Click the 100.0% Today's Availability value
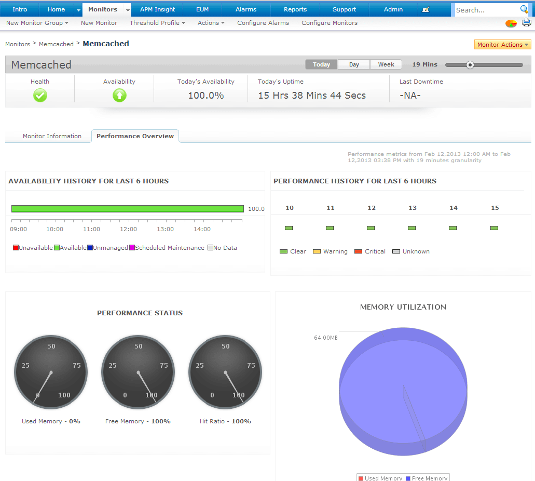The image size is (535, 481). tap(205, 95)
